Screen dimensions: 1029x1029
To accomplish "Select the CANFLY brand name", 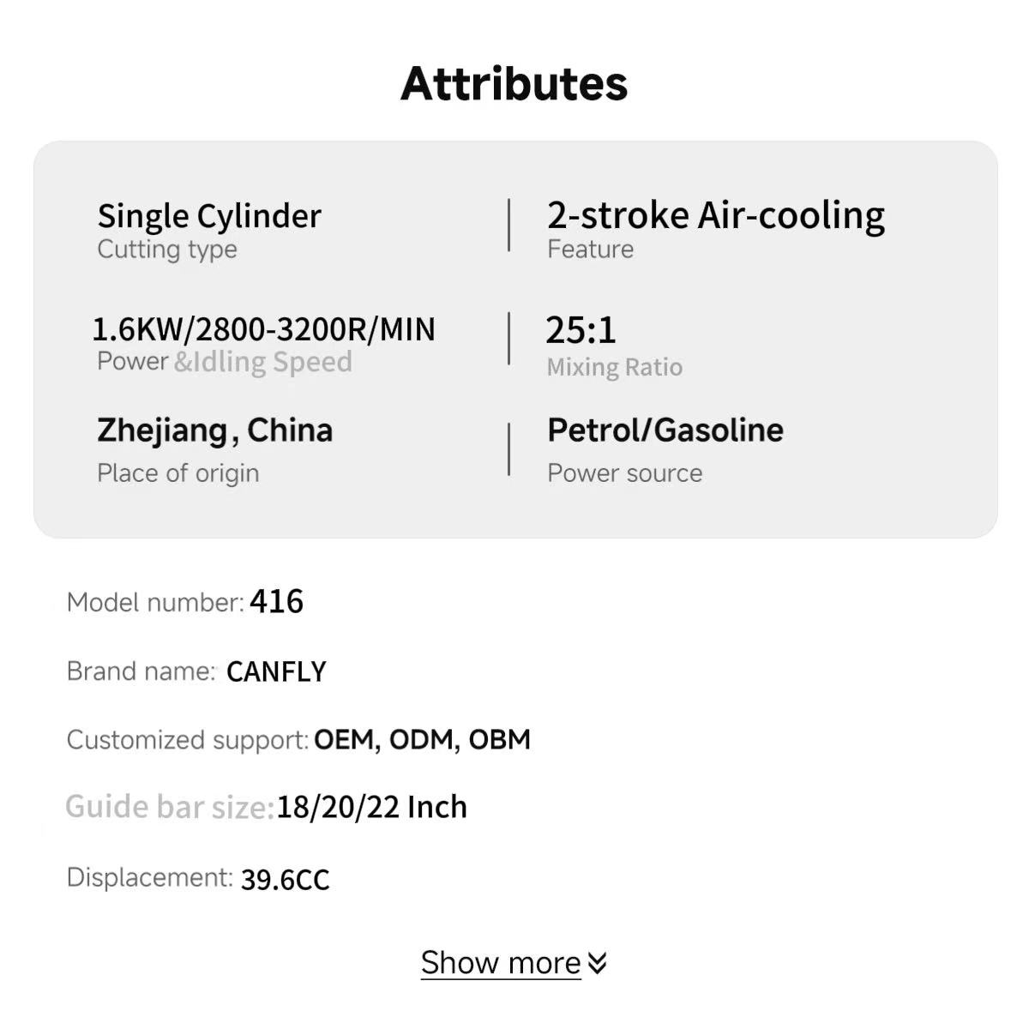I will [x=276, y=671].
